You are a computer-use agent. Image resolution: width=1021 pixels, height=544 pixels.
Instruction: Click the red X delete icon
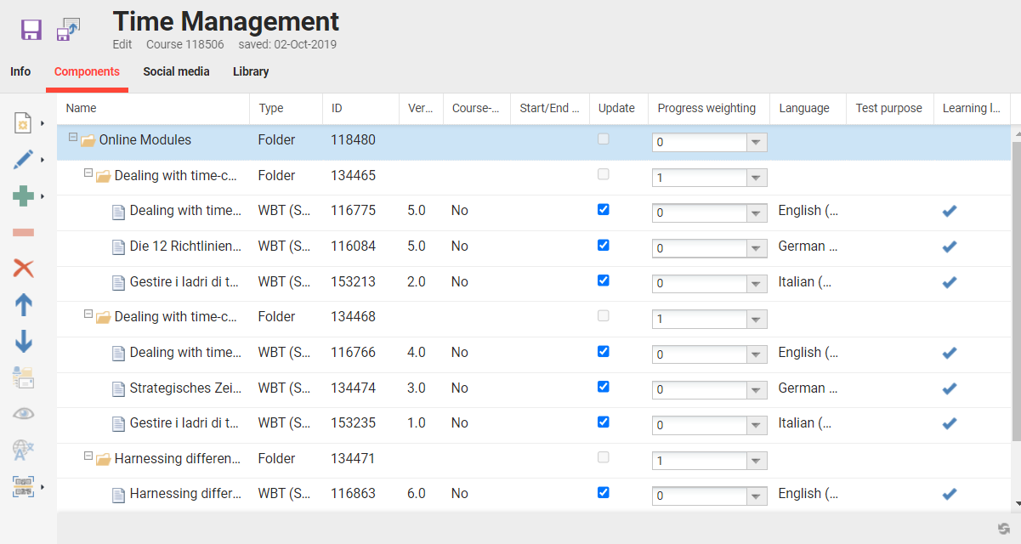coord(24,268)
